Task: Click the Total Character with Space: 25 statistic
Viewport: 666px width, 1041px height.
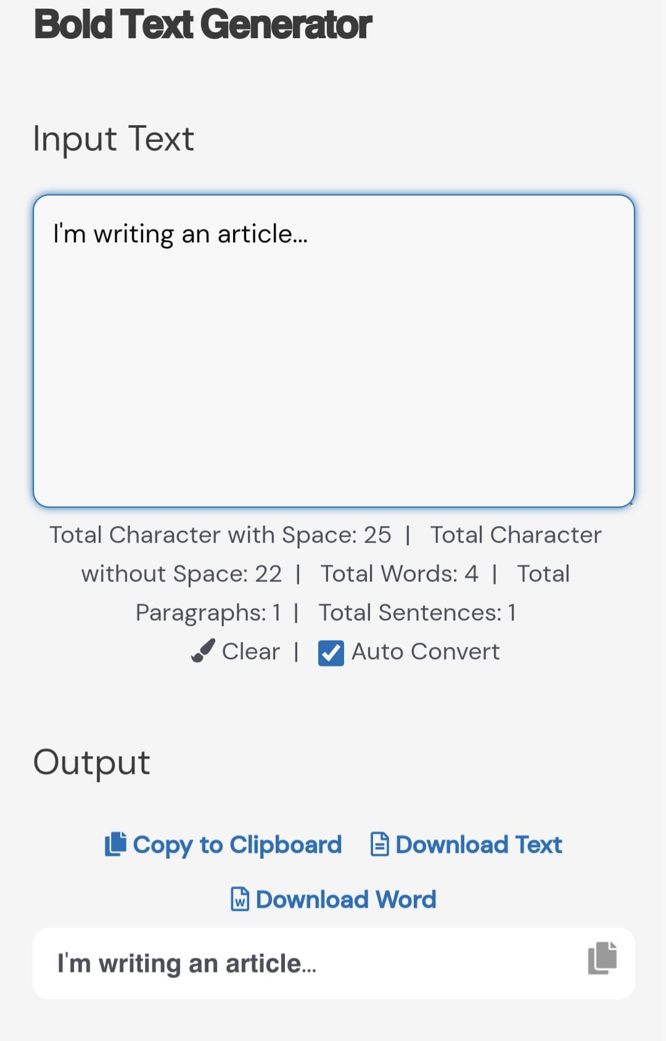Action: click(x=220, y=535)
